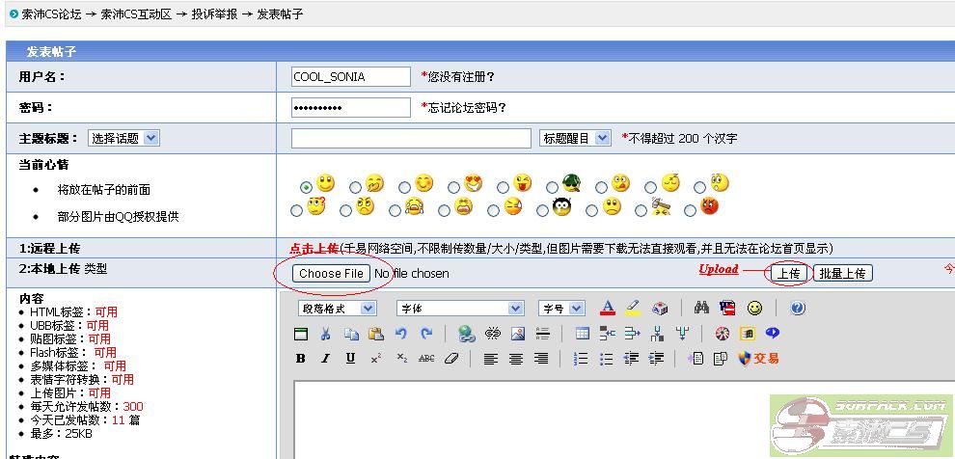The height and width of the screenshot is (459, 955).
Task: Undo the last edit with undo arrow
Action: (x=400, y=334)
